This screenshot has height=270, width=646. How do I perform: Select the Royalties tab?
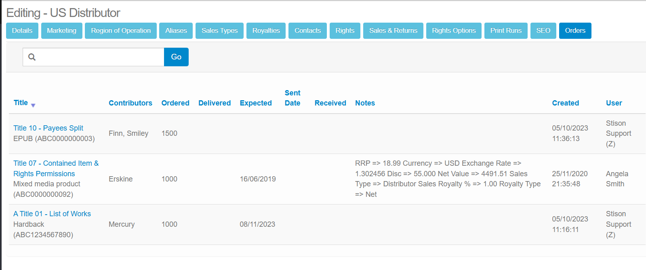pos(266,31)
